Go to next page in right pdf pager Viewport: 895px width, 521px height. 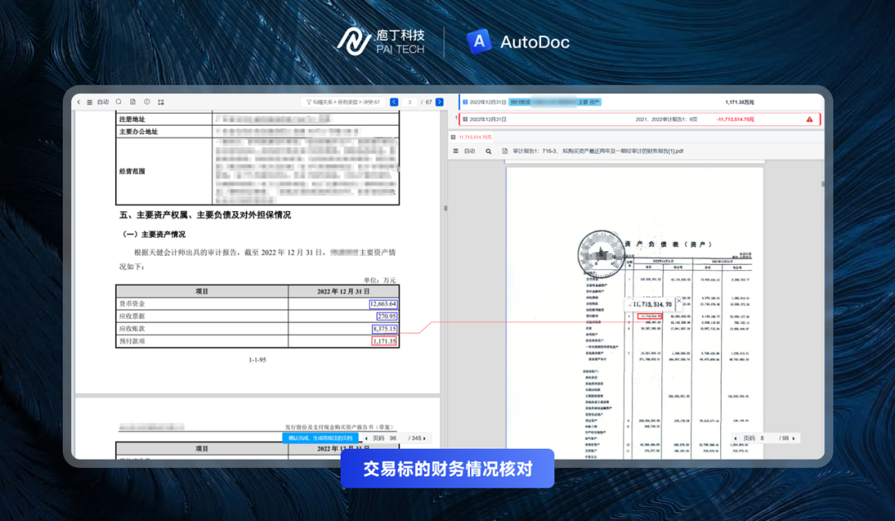pyautogui.click(x=794, y=438)
